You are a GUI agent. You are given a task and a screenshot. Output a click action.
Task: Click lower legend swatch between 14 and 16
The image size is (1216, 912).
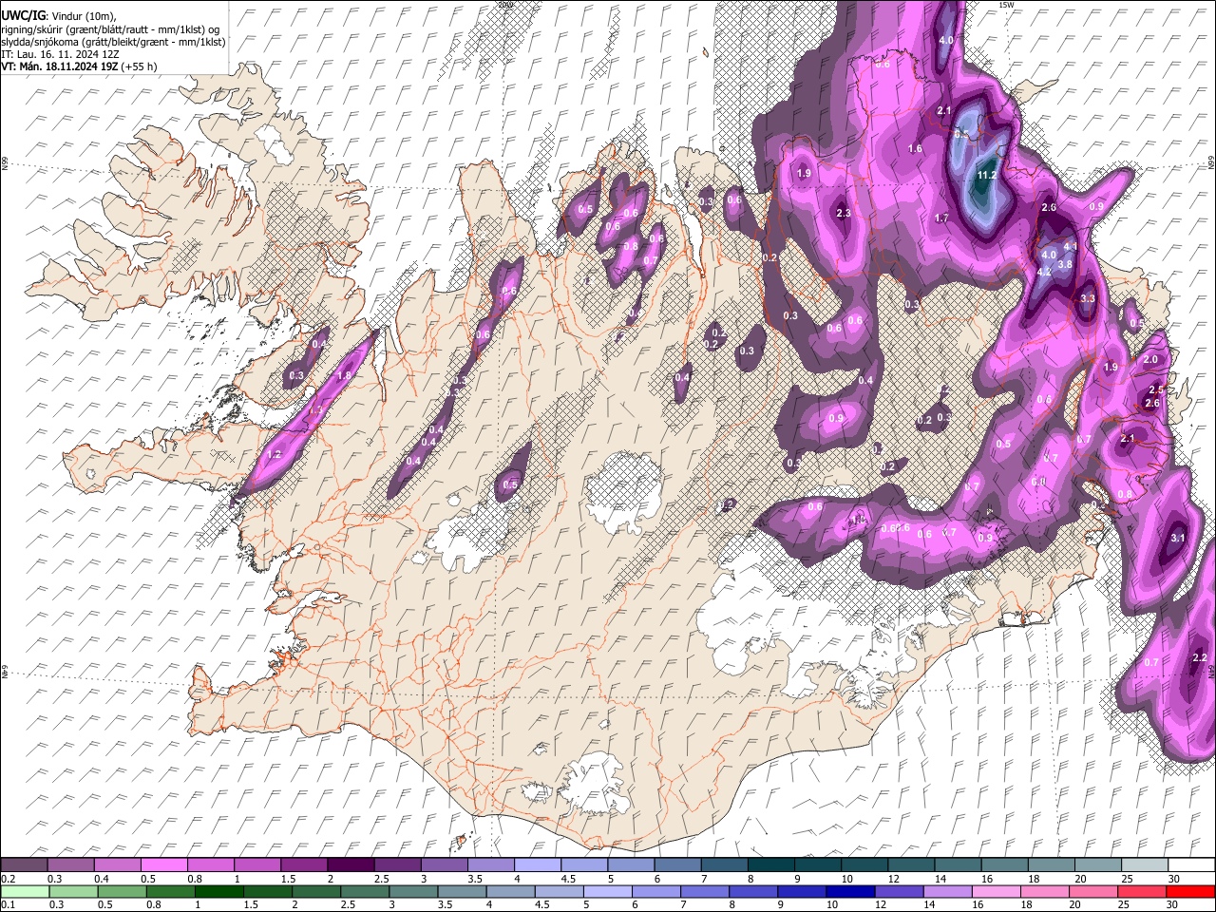click(947, 891)
